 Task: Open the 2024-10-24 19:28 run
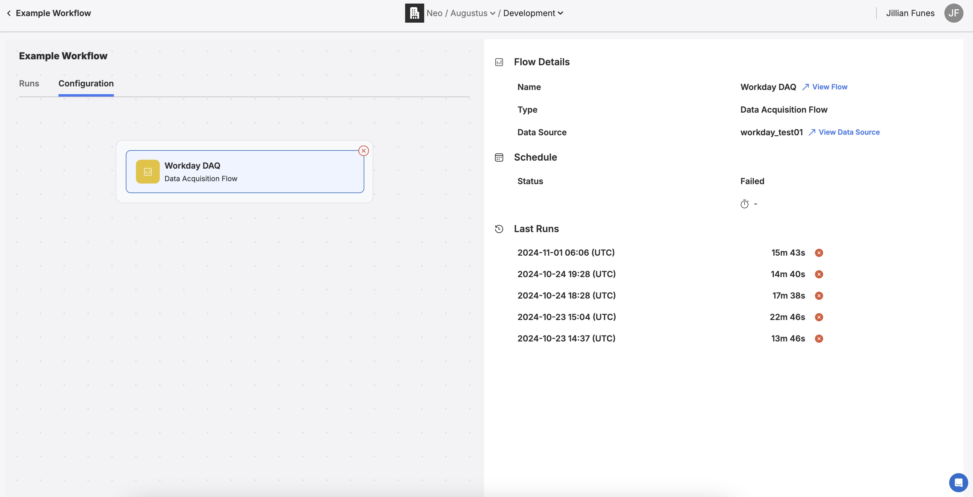tap(567, 274)
